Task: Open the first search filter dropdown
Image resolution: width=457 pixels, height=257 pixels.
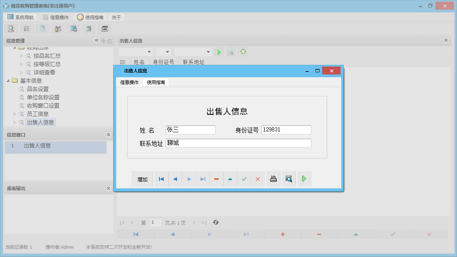Action: pos(136,52)
